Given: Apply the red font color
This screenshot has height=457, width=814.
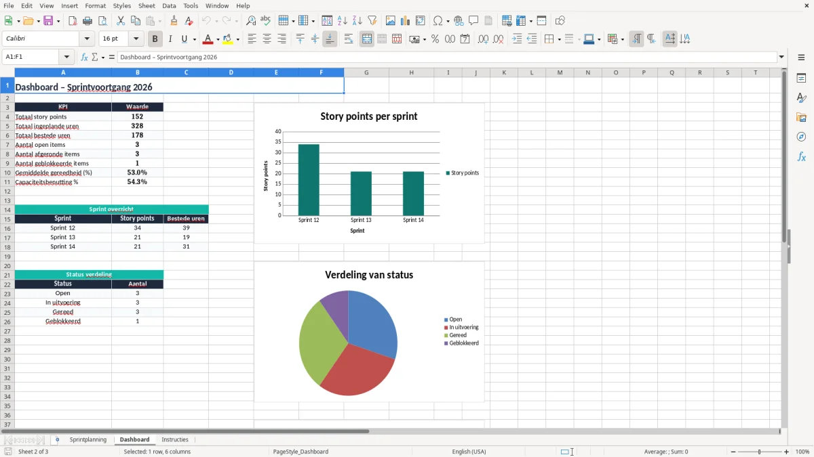Looking at the screenshot, I should pyautogui.click(x=208, y=39).
